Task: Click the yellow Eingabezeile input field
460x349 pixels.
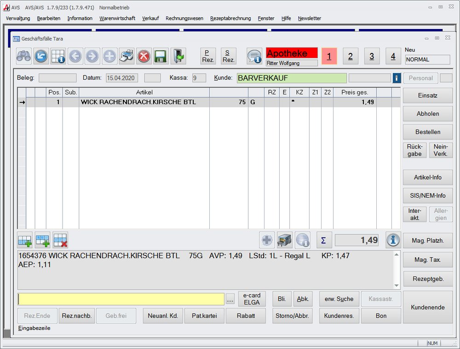Action: [121, 299]
